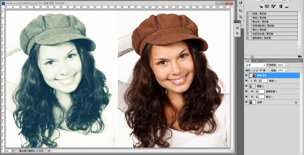304x155 pixels.
Task: Click the expanded view icon at Adjustments panel bottom
Action: click(x=252, y=57)
